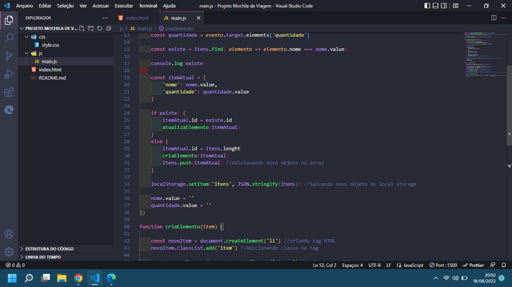Screen dimensions: 512x287
Task: Open the Accounts icon in activity bar
Action: tap(9, 234)
